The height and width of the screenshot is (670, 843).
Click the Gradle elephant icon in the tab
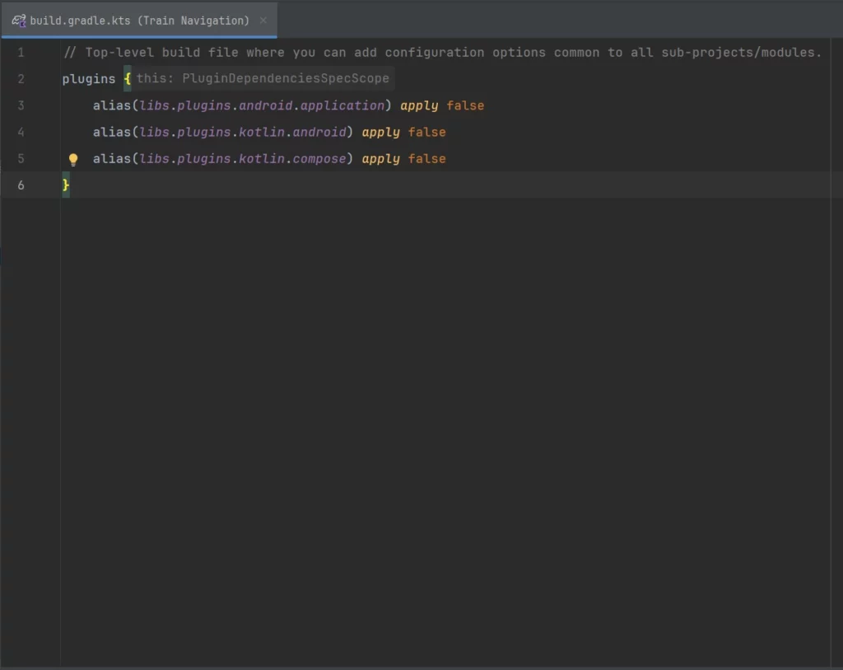(x=18, y=21)
